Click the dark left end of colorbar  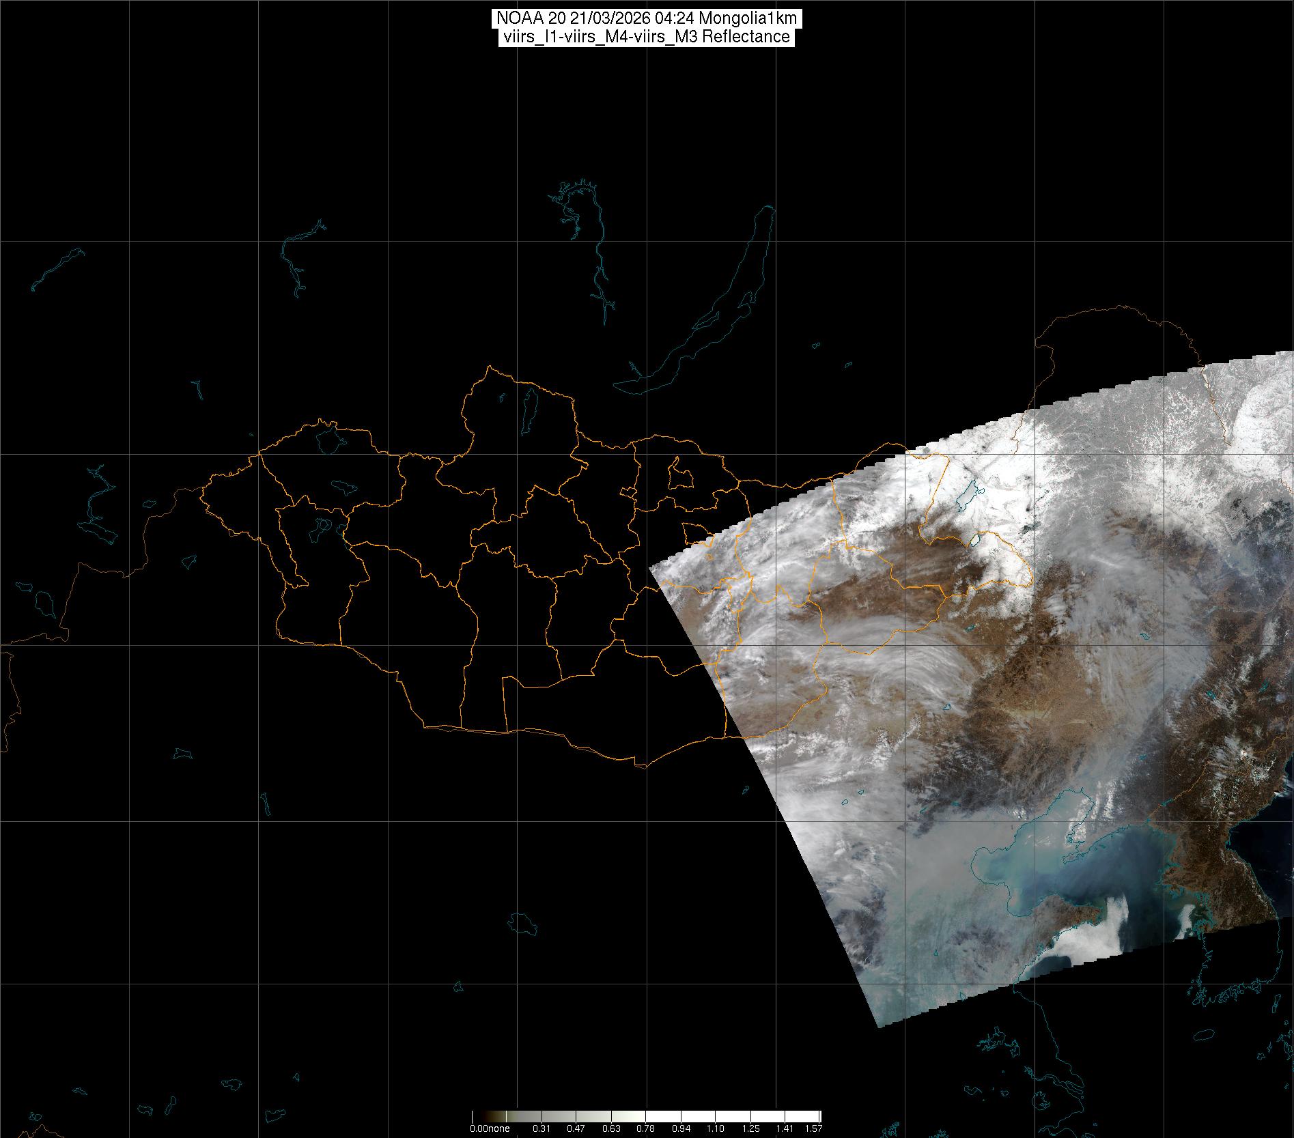(x=476, y=1118)
